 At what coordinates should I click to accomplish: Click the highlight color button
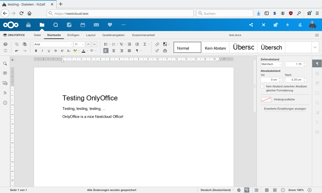75,51
